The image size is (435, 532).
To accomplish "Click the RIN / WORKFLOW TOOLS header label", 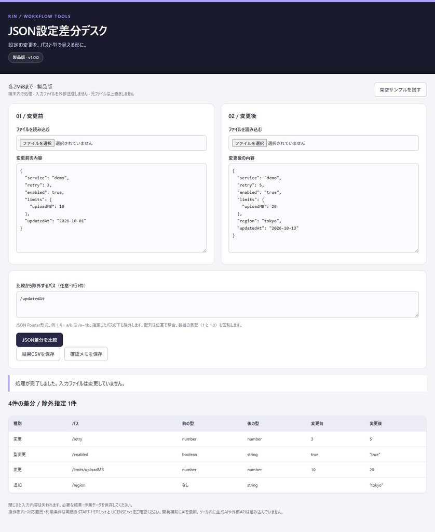I will (39, 16).
